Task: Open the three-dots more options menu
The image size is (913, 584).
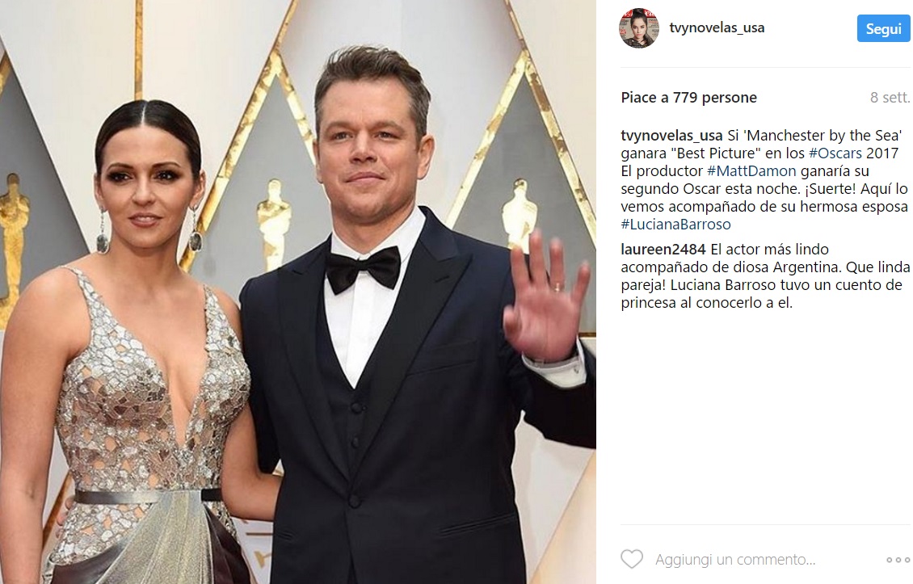Action: pos(898,560)
